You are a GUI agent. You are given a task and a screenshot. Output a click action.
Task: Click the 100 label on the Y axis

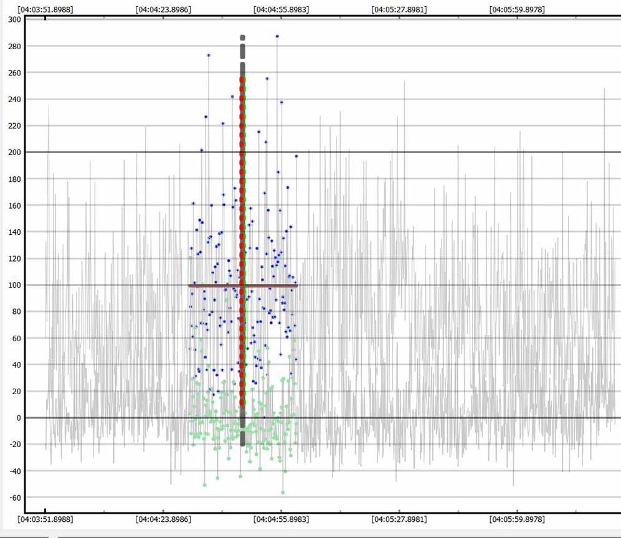point(14,285)
